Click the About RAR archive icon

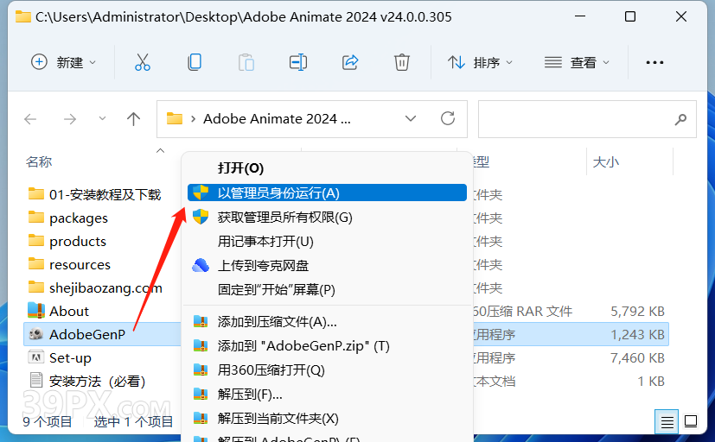point(36,311)
